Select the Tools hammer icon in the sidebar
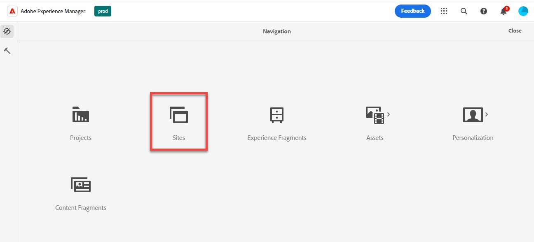This screenshot has width=534, height=242. 7,50
